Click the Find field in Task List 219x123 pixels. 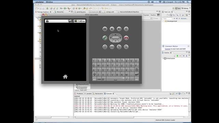167,18
